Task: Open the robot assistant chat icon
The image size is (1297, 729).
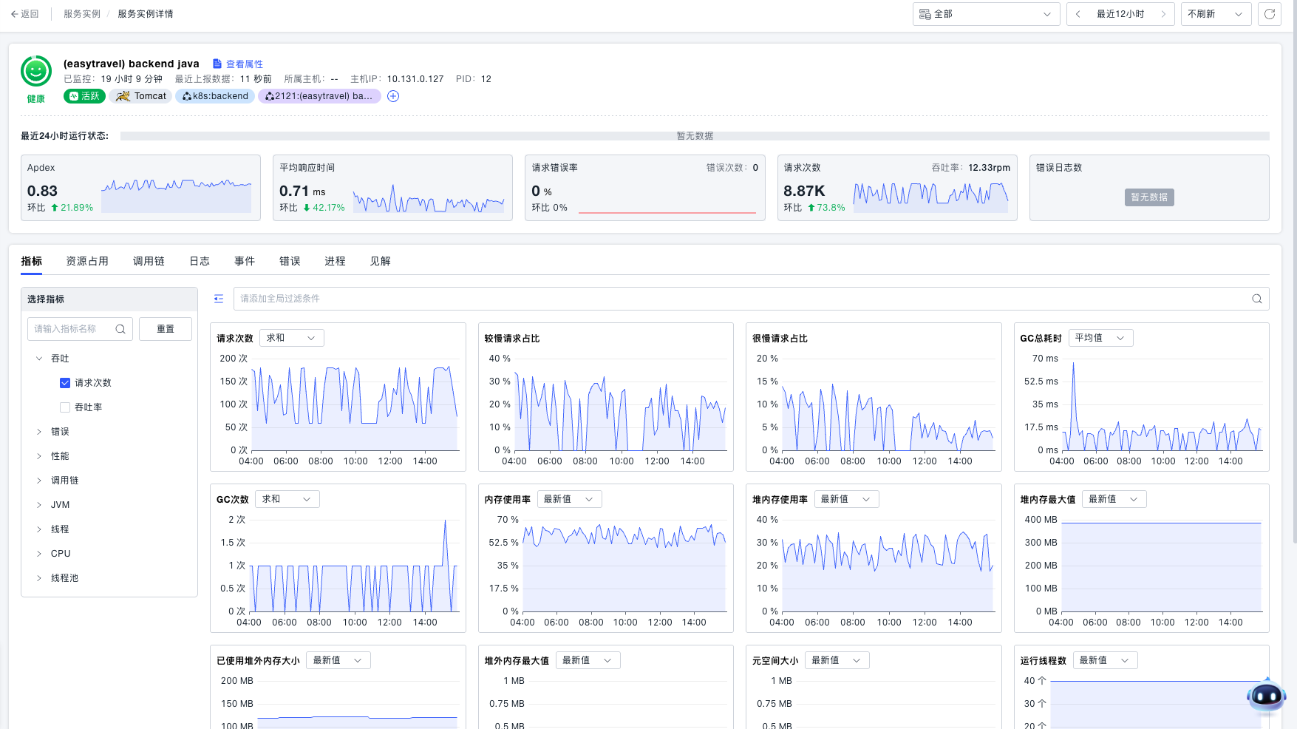Action: click(x=1266, y=696)
